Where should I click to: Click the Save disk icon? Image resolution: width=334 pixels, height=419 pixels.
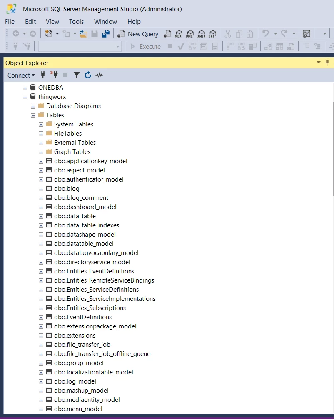[95, 34]
